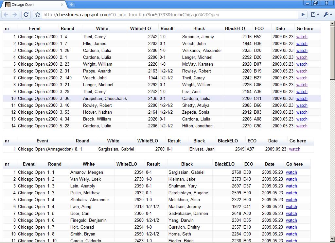Watch the Van Wely vs Kleiman game
This screenshot has height=243, width=335.
(x=291, y=179)
